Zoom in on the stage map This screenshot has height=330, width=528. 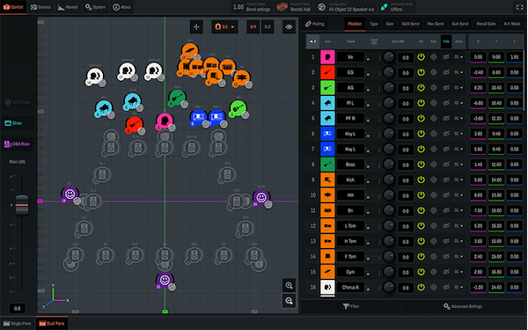click(289, 285)
